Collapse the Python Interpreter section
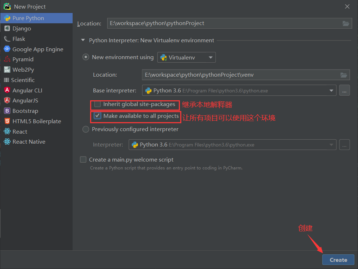 click(x=83, y=40)
